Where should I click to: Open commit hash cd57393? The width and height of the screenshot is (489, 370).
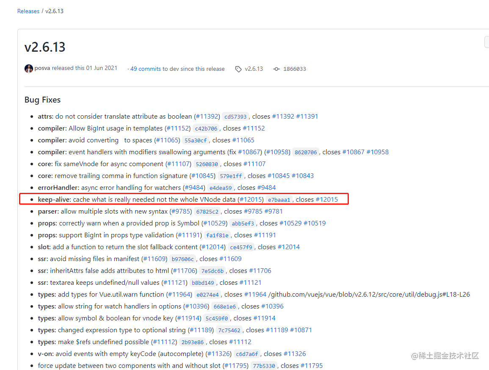click(x=235, y=117)
